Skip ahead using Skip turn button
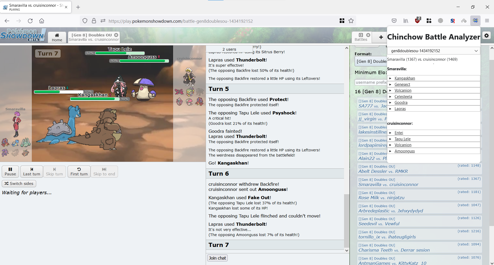The image size is (494, 265). pos(54,172)
